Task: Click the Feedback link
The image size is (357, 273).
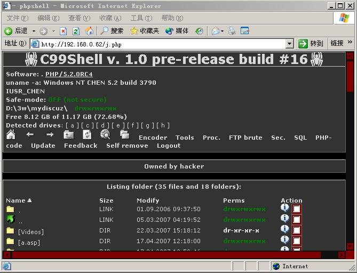Action: [x=81, y=146]
